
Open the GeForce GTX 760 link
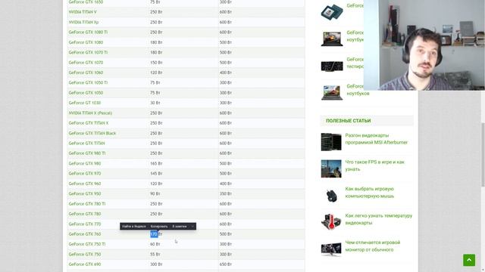(x=85, y=234)
